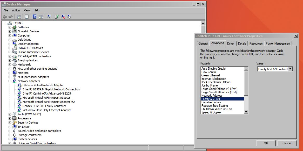Expand the Monitors node
This screenshot has height=151, width=303.
[x=10, y=73]
